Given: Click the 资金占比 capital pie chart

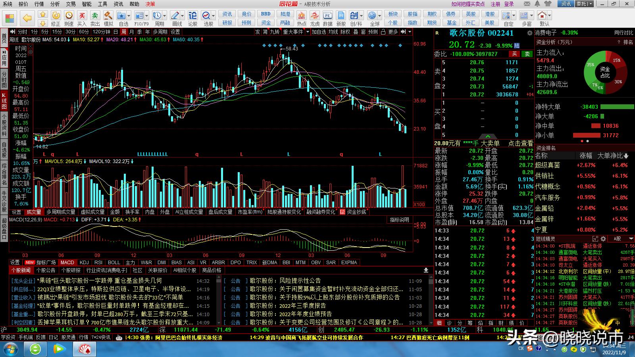Looking at the screenshot, I should (605, 71).
